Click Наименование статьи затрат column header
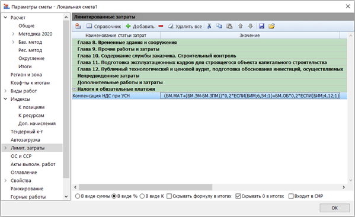Viewport: 355px width, 217px height. coord(116,36)
